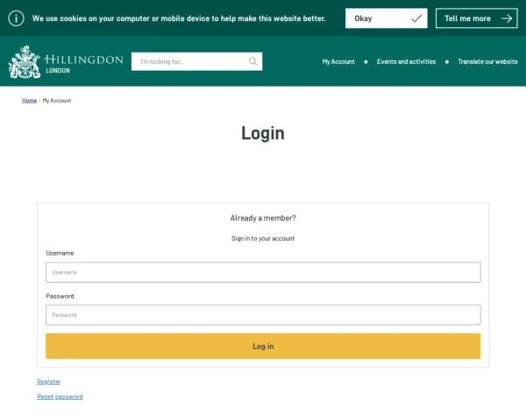This screenshot has height=420, width=526.
Task: Click the Already a member? text
Action: coord(263,218)
